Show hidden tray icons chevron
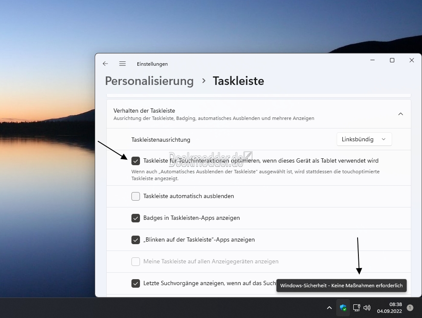 (x=329, y=308)
